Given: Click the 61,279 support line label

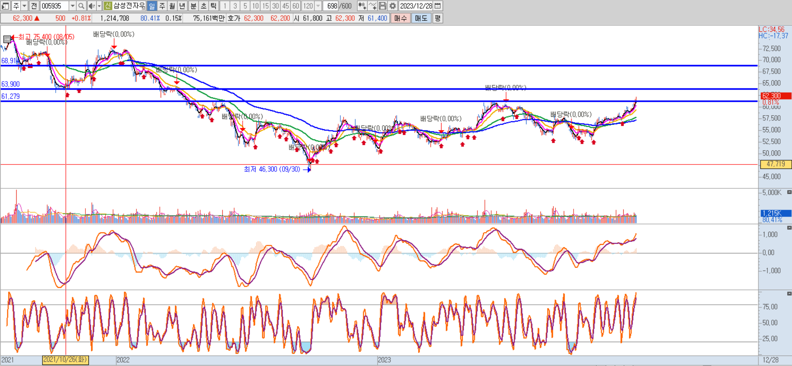Looking at the screenshot, I should coord(11,96).
